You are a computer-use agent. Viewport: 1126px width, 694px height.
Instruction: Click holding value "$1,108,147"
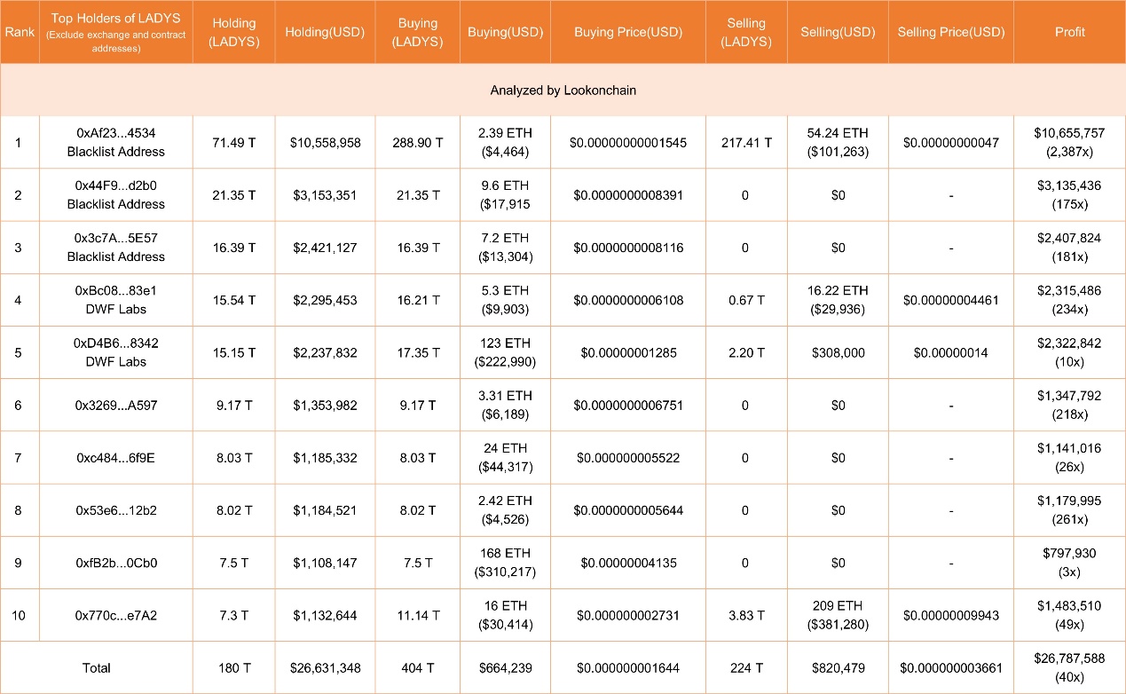[x=326, y=563]
